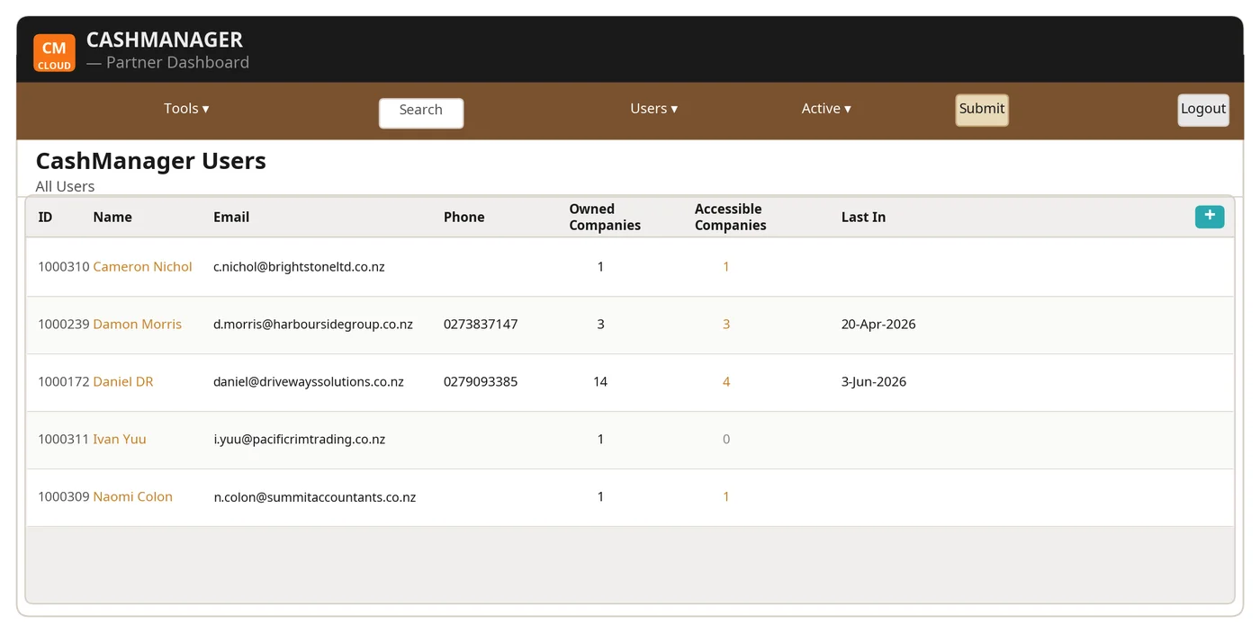Viewport: 1260px width, 633px height.
Task: Open Damon Morris accessible companies link 3
Action: pyautogui.click(x=726, y=325)
